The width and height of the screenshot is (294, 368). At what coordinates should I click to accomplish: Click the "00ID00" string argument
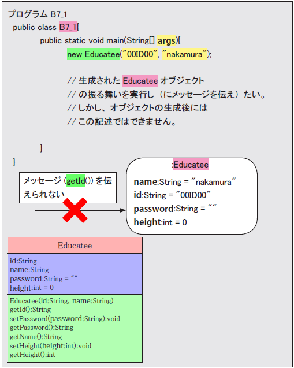140,54
